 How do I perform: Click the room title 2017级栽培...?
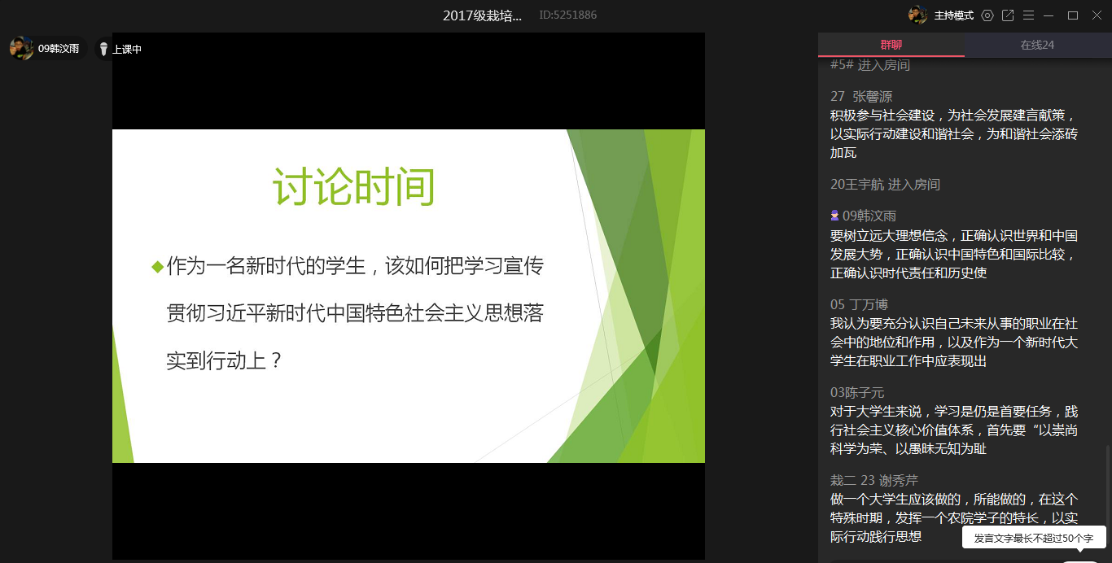click(x=482, y=15)
